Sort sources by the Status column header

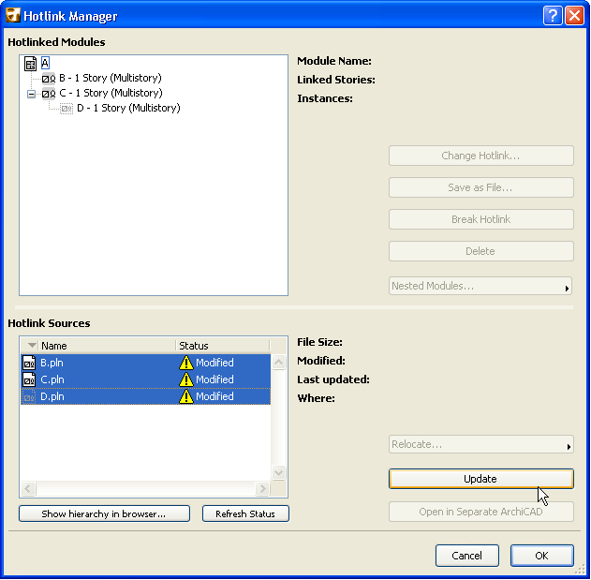tap(223, 346)
